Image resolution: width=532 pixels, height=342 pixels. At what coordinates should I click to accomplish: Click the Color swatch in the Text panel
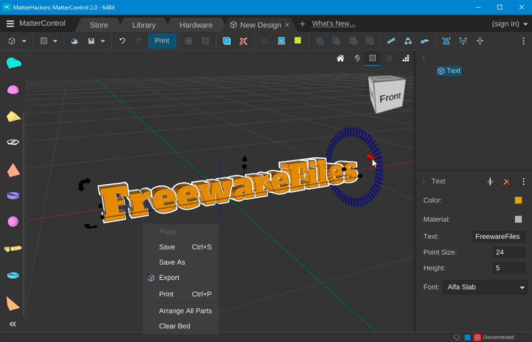tap(518, 200)
